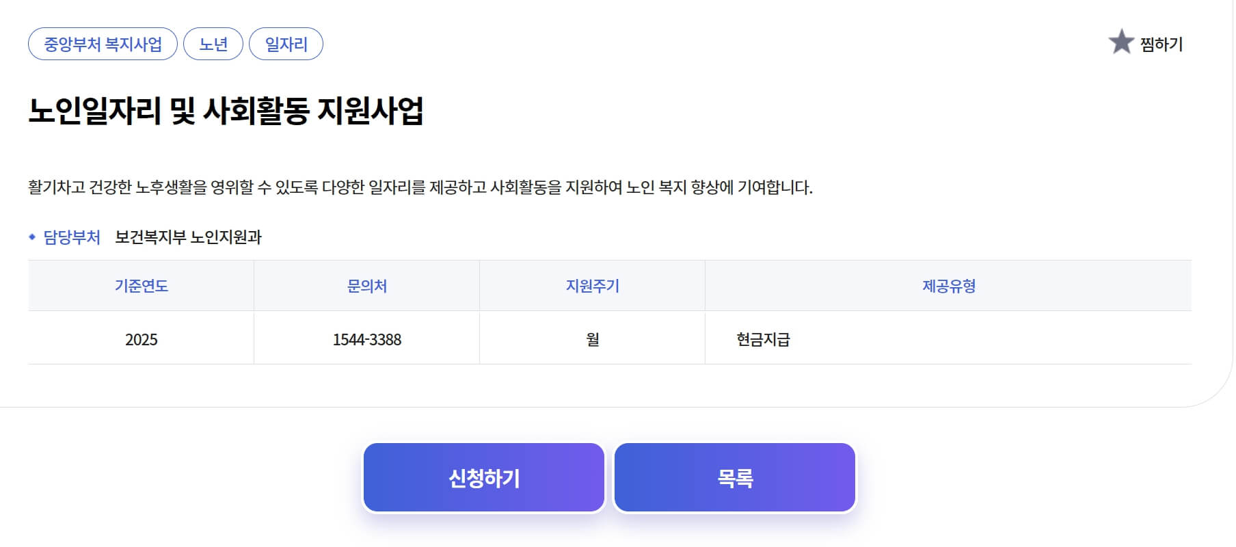Click the 찜하기 text label
The height and width of the screenshot is (547, 1236).
point(1161,44)
